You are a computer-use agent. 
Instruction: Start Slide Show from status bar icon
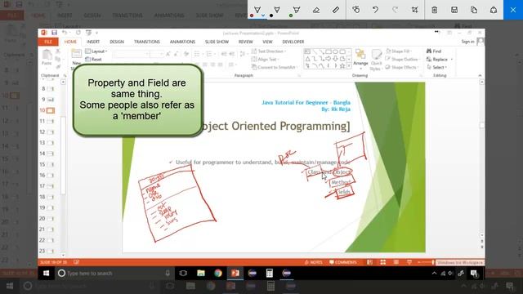click(409, 262)
